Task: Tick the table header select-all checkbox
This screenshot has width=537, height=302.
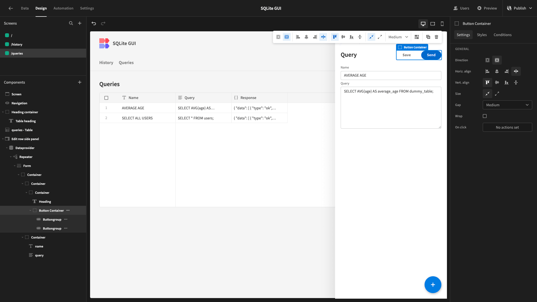Action: 106,98
